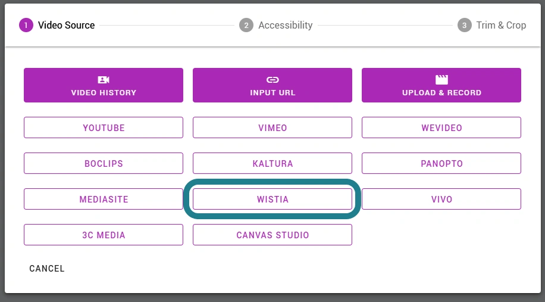Select Mediasite as source

pos(104,199)
